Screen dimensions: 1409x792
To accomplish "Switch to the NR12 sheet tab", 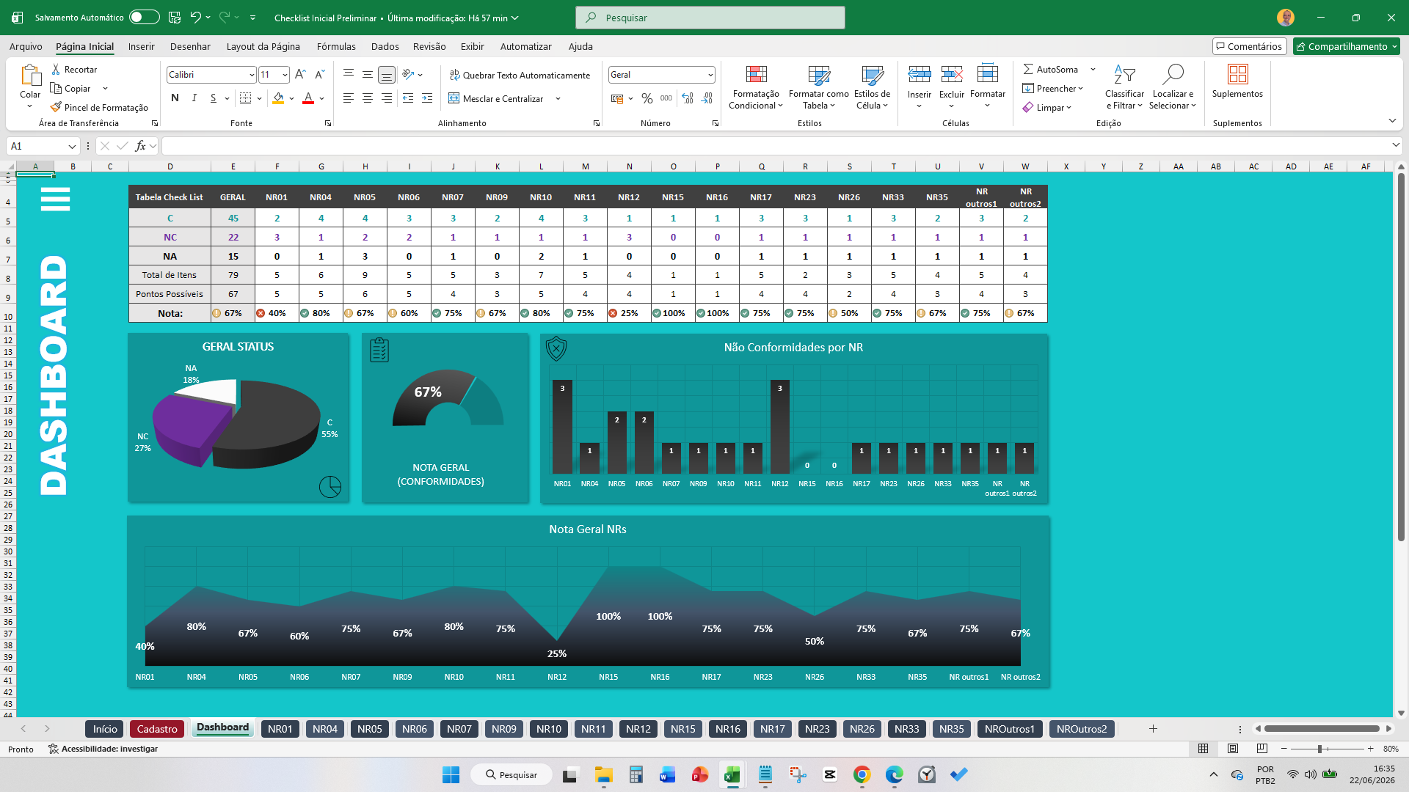I will point(638,729).
